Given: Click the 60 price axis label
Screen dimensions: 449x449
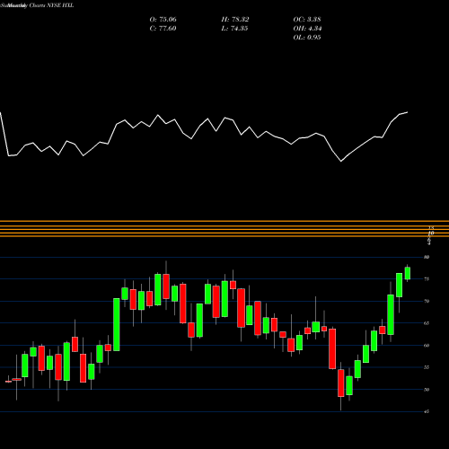Looking at the screenshot, I should click(x=427, y=346).
